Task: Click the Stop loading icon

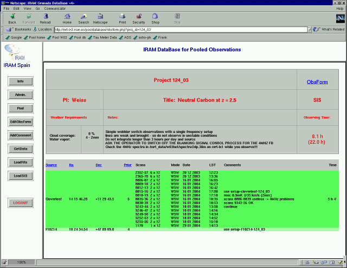Action: pyautogui.click(x=177, y=18)
